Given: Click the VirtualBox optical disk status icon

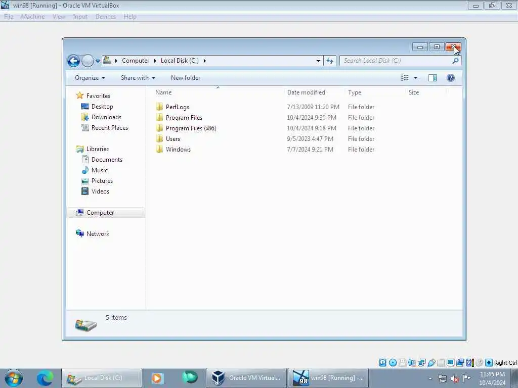Looking at the screenshot, I should point(393,363).
